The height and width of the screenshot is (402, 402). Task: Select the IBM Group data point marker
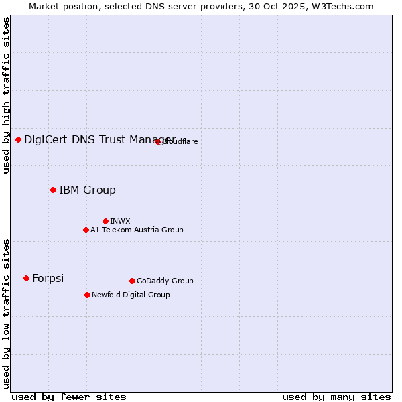53,190
